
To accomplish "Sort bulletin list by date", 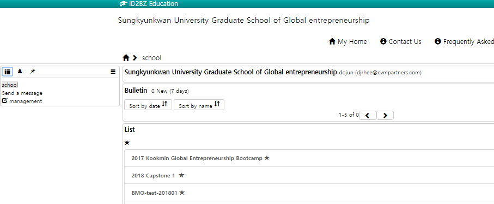I will (x=148, y=105).
